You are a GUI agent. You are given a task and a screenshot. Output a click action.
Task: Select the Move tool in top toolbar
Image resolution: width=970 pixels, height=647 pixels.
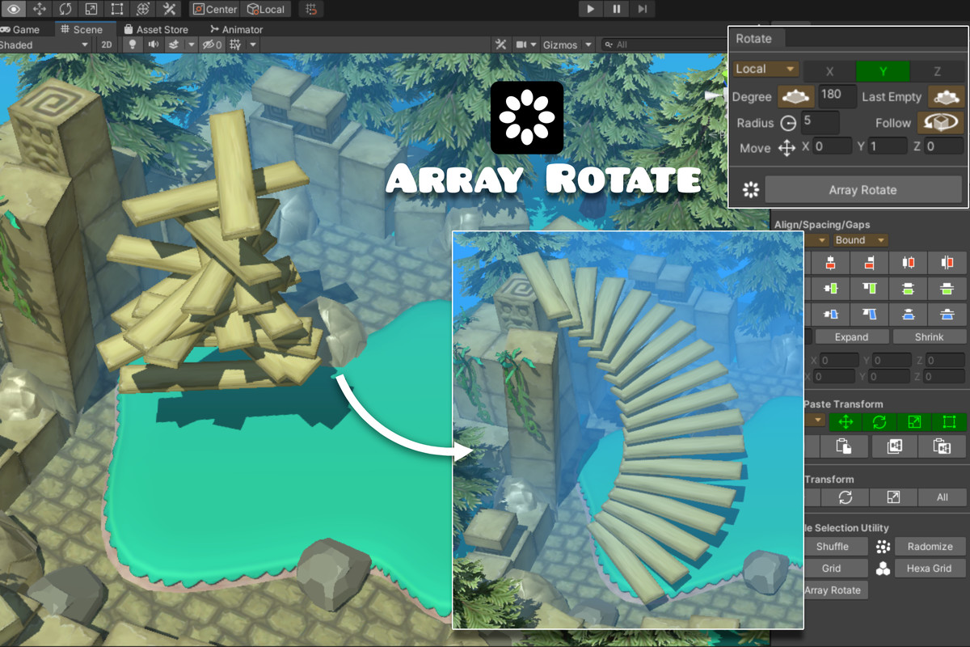[40, 9]
